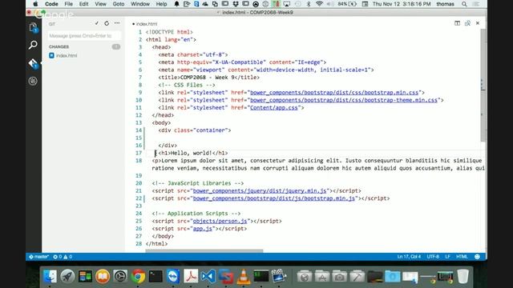Open the Edit menu
The height and width of the screenshot is (288, 513).
coord(83,4)
